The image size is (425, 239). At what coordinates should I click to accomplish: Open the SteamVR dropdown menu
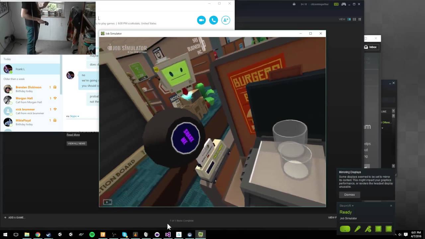tap(347, 206)
